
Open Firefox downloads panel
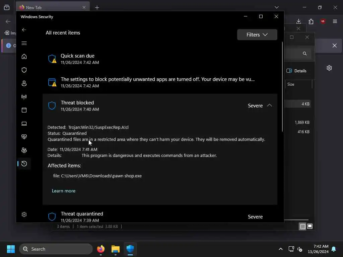click(298, 21)
